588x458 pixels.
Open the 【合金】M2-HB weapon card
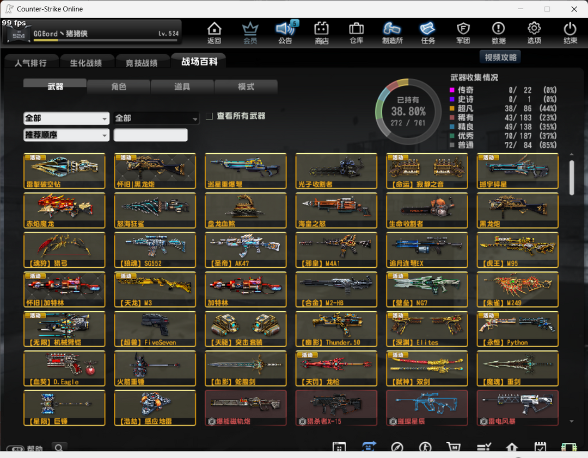336,290
